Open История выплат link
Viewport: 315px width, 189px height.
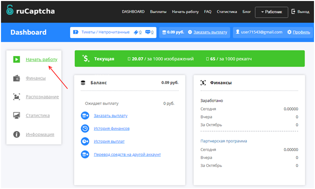(x=109, y=141)
